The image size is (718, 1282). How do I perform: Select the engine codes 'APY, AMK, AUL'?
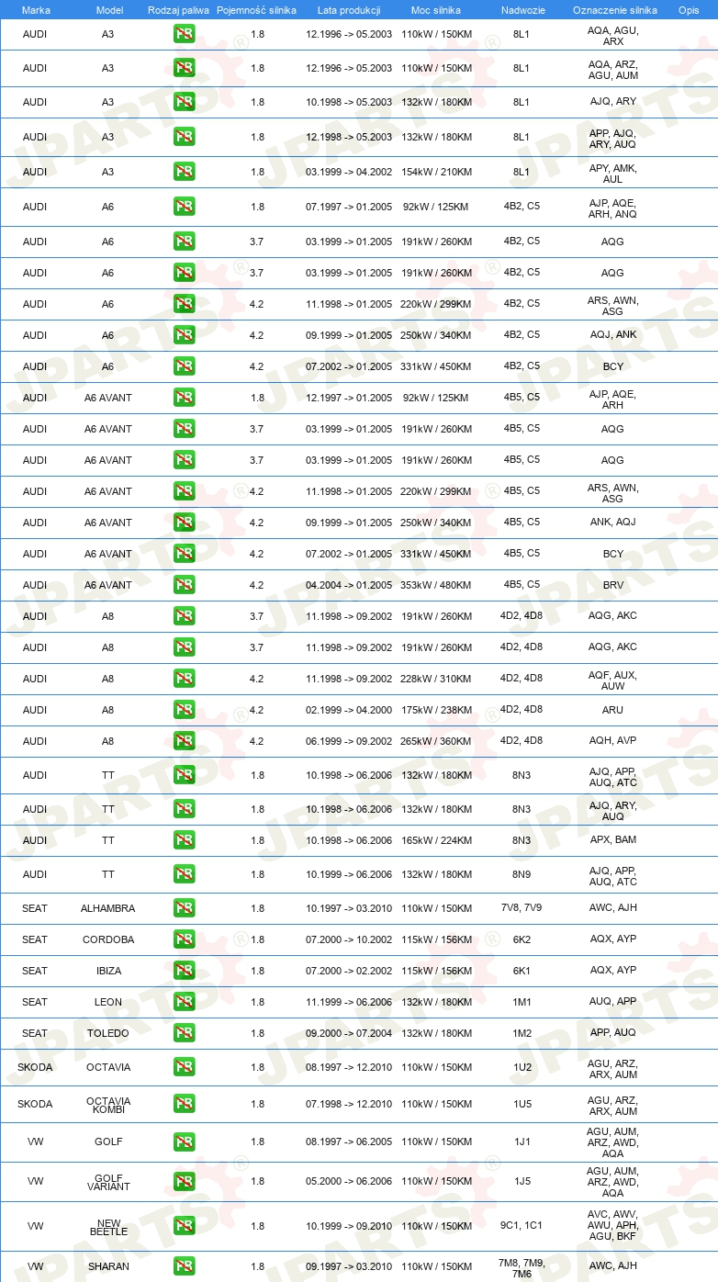[613, 174]
